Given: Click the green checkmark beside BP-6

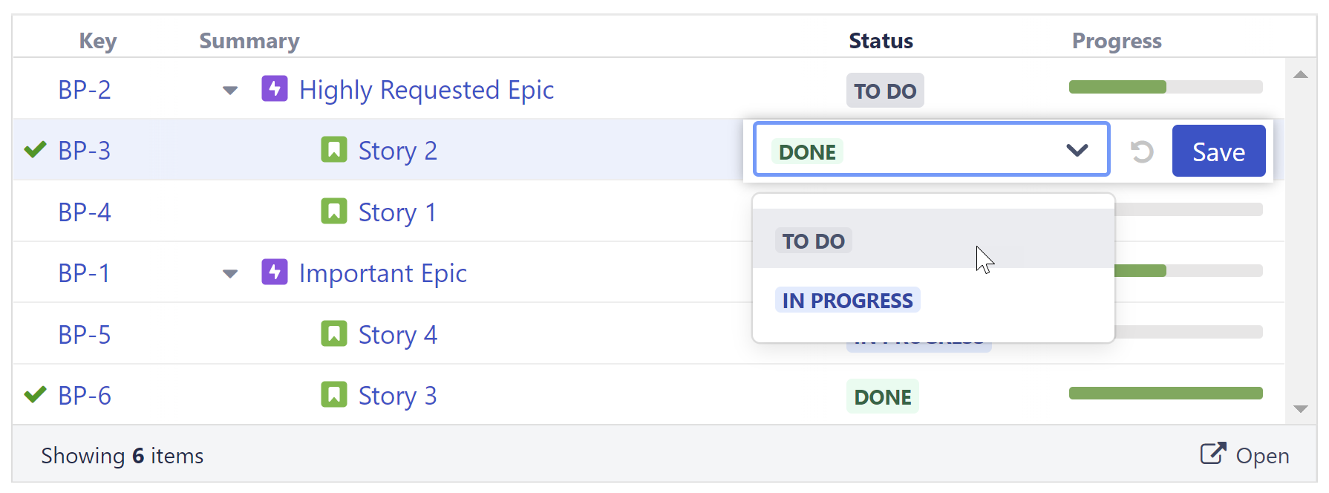Looking at the screenshot, I should coord(35,395).
